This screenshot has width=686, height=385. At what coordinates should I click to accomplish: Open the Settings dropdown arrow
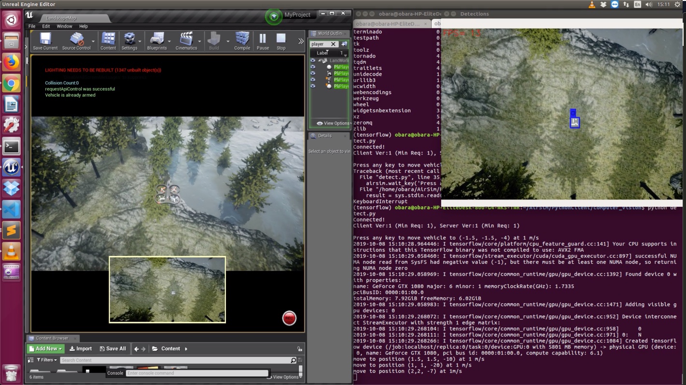tap(140, 42)
